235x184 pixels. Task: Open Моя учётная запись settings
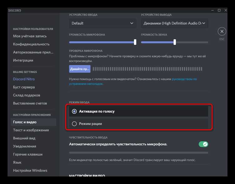coord(30,36)
